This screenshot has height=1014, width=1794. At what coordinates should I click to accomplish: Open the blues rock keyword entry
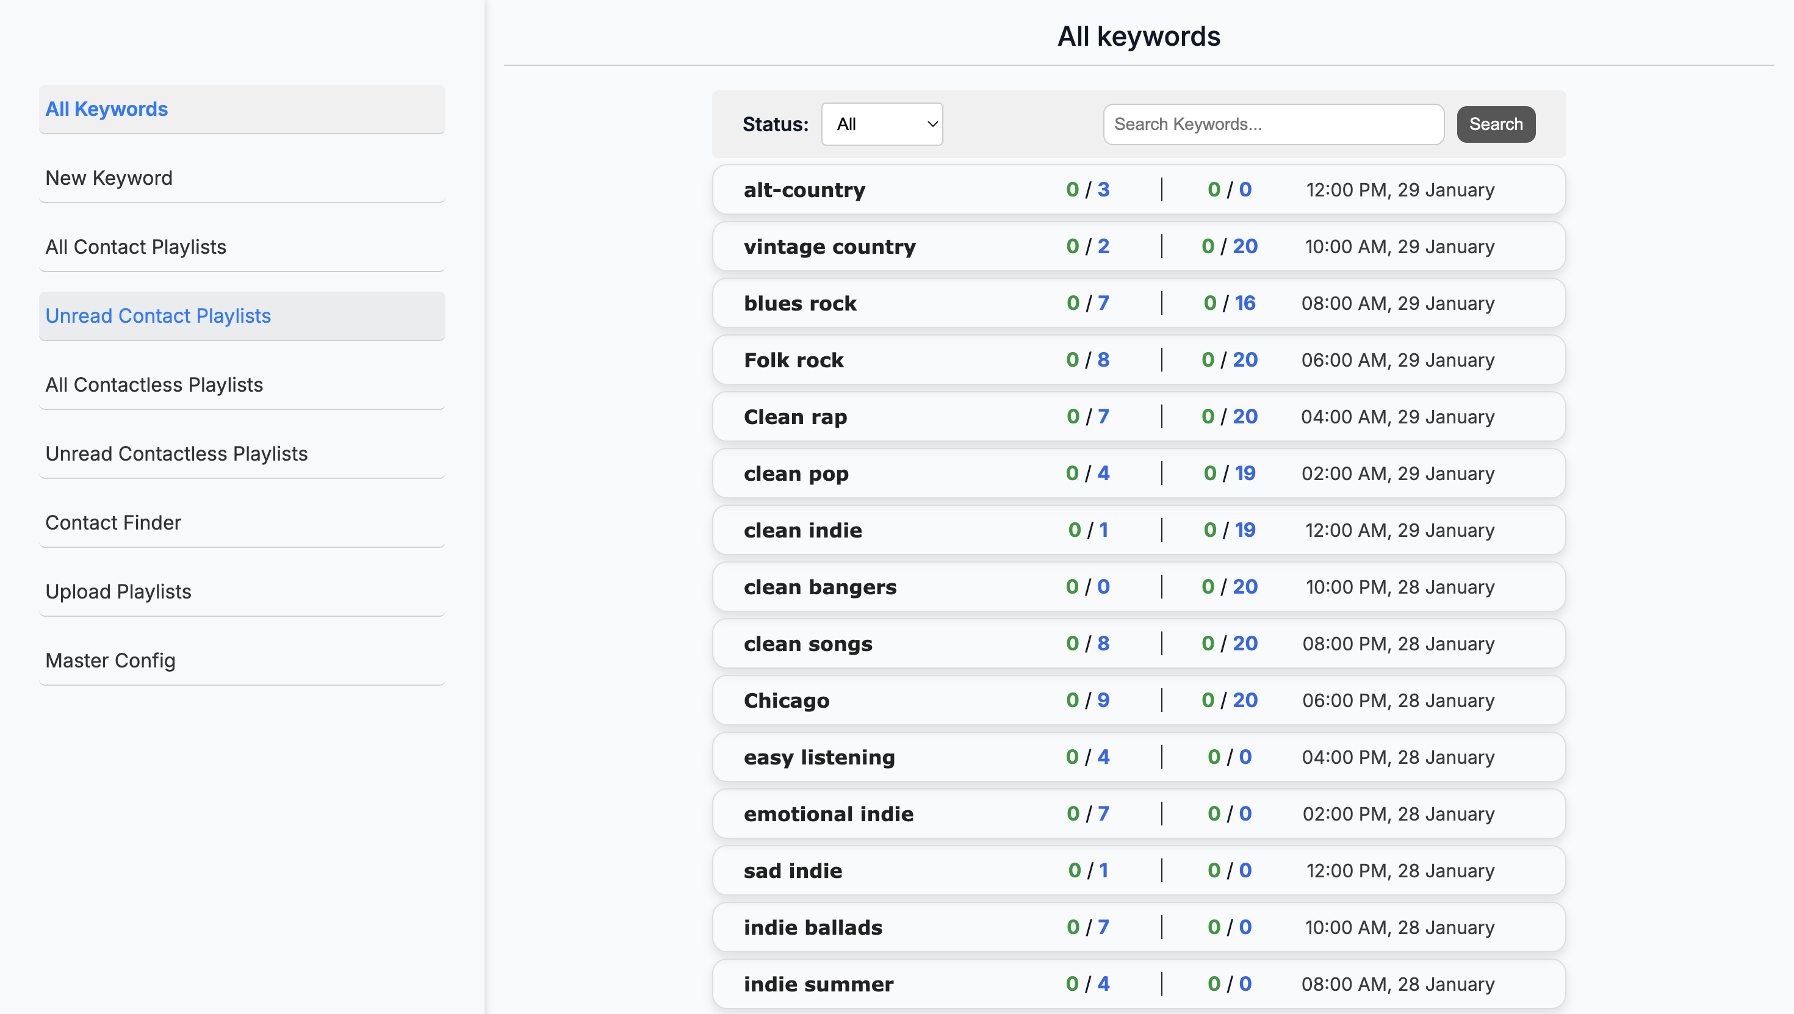1139,303
